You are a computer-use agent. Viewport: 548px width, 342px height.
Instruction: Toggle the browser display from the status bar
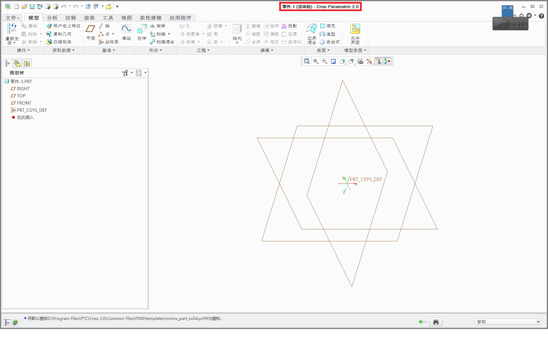[x=15, y=322]
